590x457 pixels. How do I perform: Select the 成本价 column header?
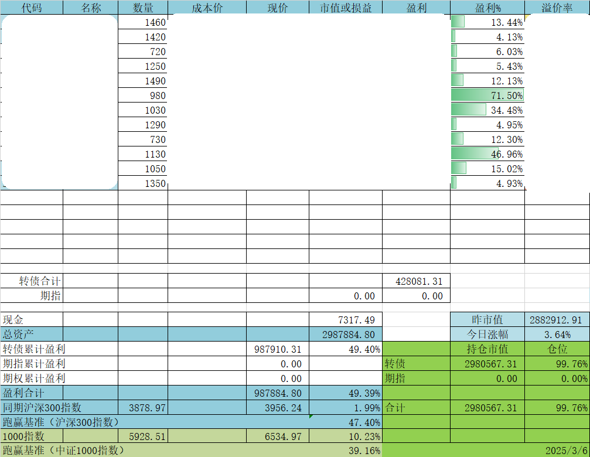tap(207, 8)
